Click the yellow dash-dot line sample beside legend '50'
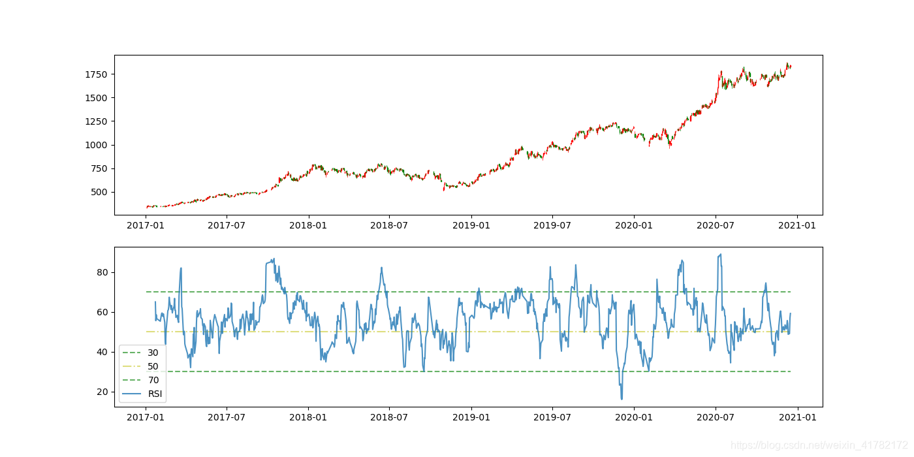Image resolution: width=914 pixels, height=457 pixels. tap(133, 366)
